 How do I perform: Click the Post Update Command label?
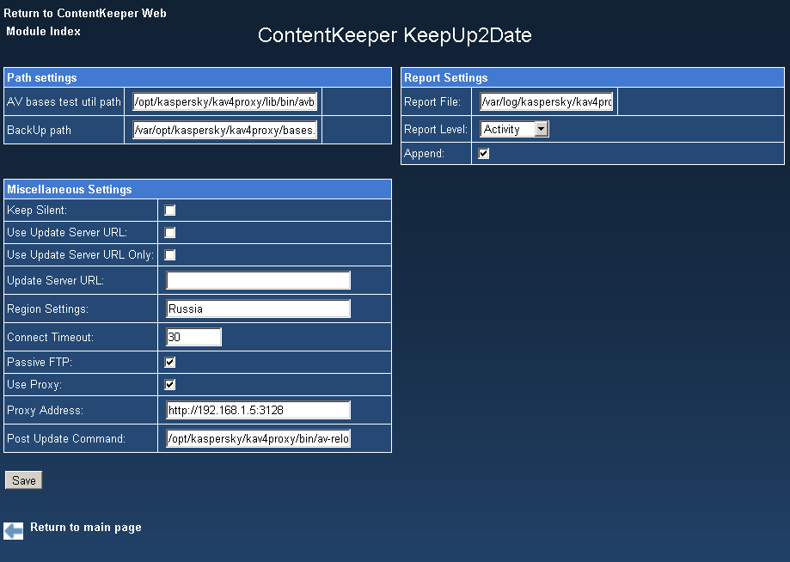[66, 438]
